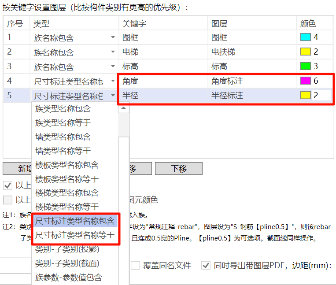Click the 电梯 keyword cell in row 2
The width and height of the screenshot is (336, 285).
(x=163, y=52)
